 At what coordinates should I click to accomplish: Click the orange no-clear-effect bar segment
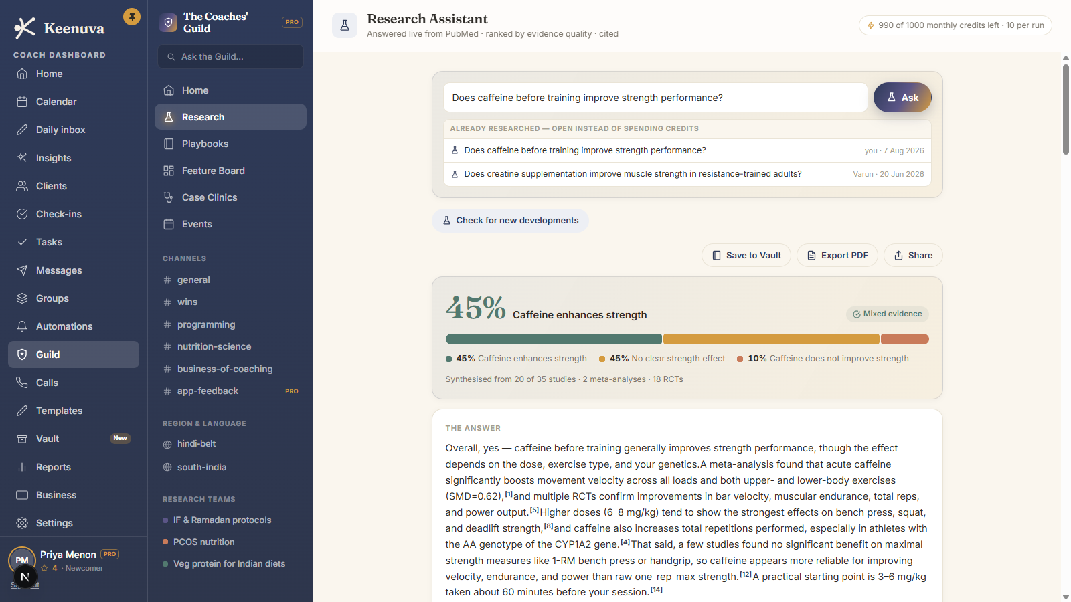tap(771, 339)
